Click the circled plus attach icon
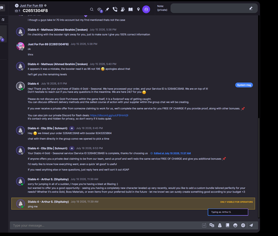278x236 pixels. pyautogui.click(x=243, y=225)
